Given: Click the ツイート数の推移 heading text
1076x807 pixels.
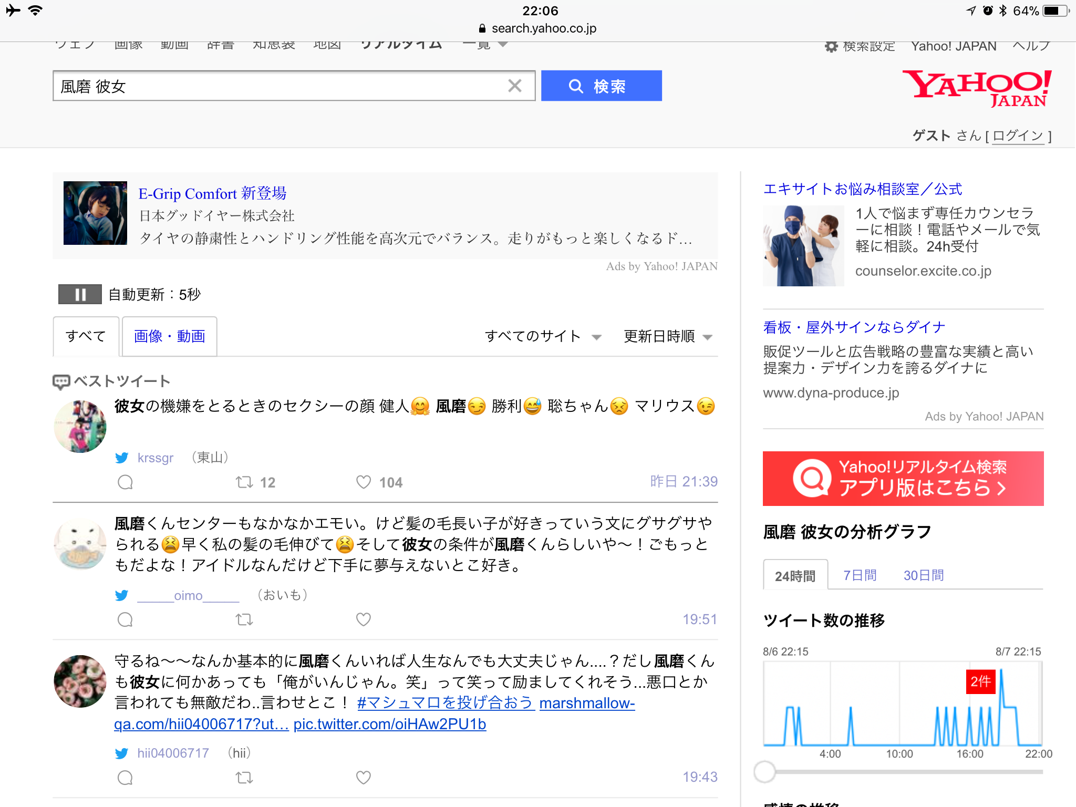Looking at the screenshot, I should 824,620.
